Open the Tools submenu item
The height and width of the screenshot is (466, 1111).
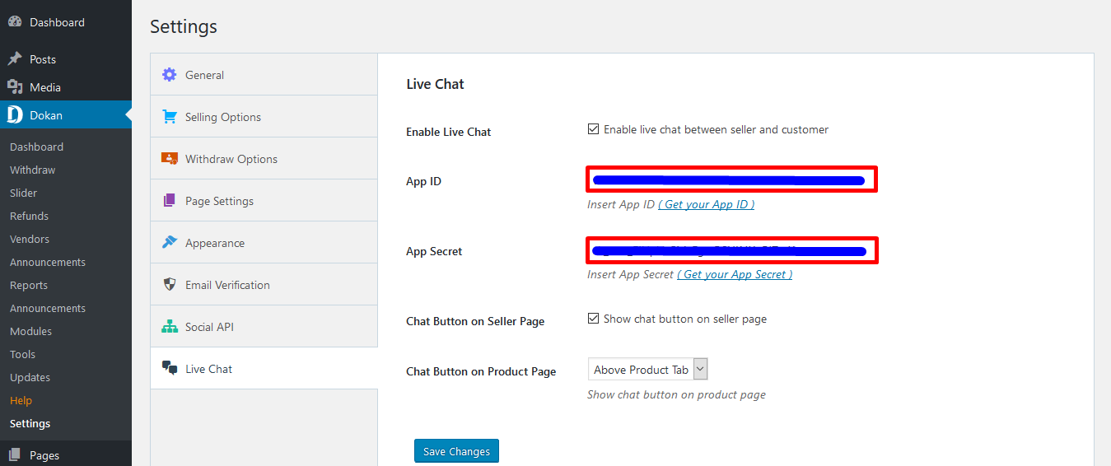pos(22,354)
